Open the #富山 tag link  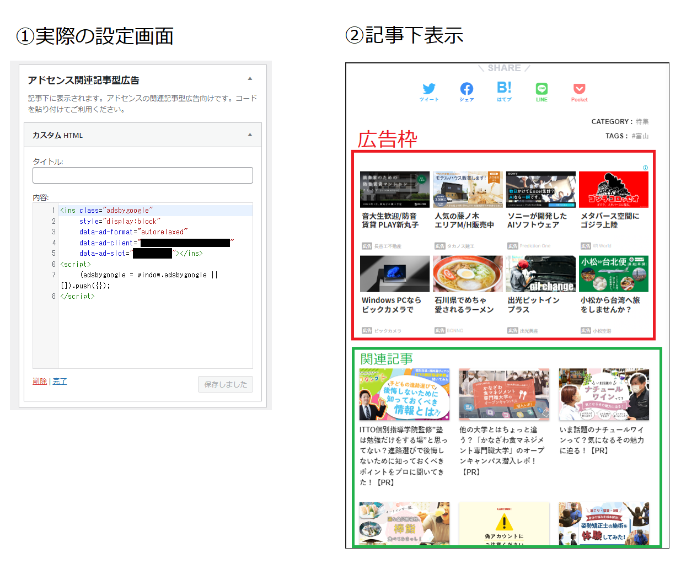pos(640,136)
